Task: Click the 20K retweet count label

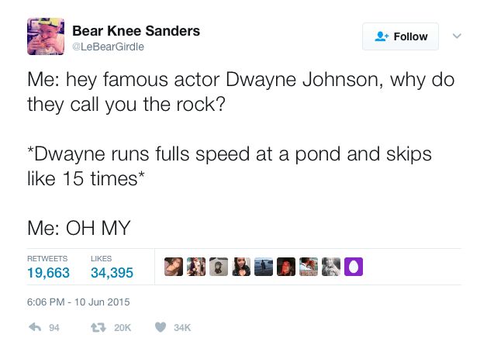Action: [x=123, y=328]
